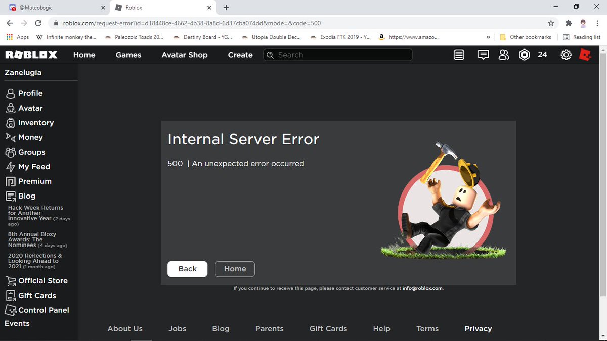Open the Chrome three-dot menu
The height and width of the screenshot is (341, 607).
[x=597, y=23]
